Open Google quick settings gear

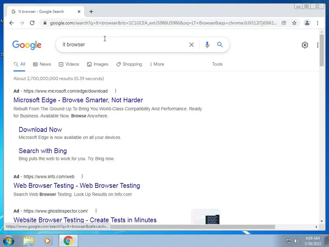(305, 45)
